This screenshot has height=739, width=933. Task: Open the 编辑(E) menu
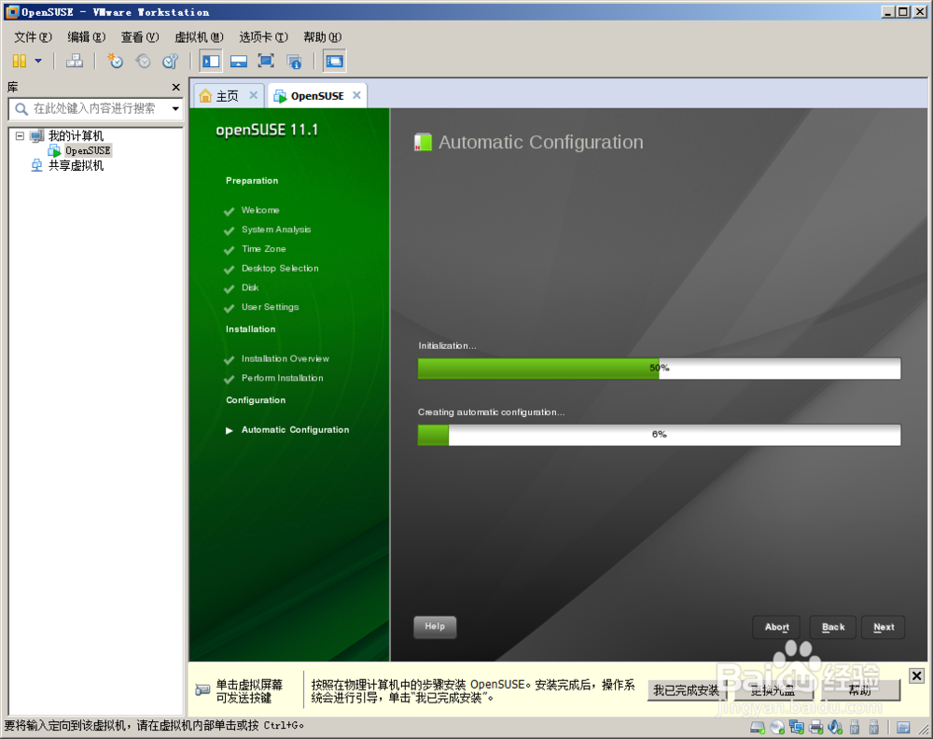[86, 37]
